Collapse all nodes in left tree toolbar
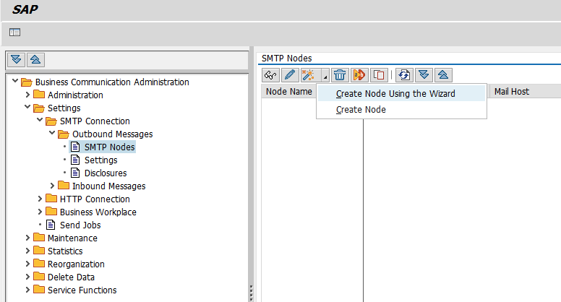561x302 pixels. coord(35,59)
